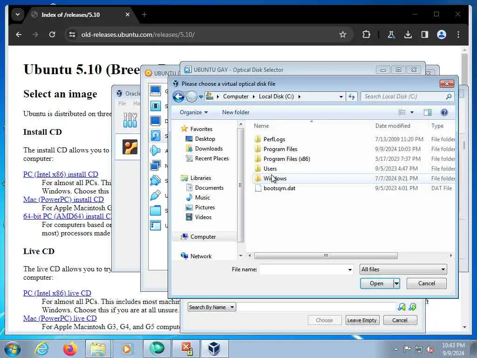The height and width of the screenshot is (358, 477).
Task: Expand the Open button split arrow
Action: (x=396, y=283)
